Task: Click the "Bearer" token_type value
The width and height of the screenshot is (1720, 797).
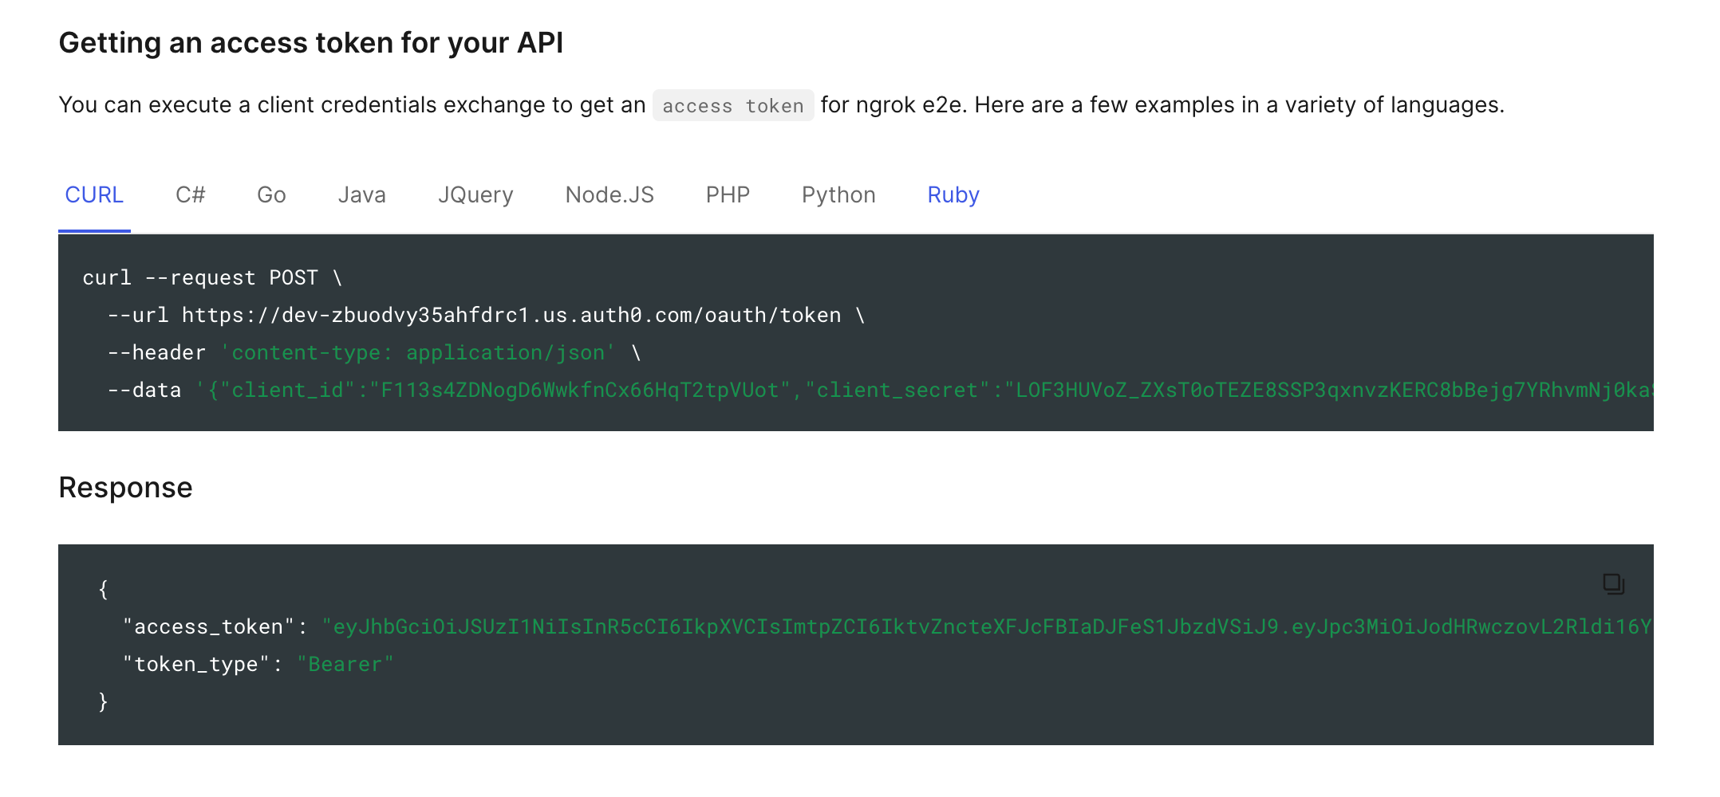Action: pos(345,664)
